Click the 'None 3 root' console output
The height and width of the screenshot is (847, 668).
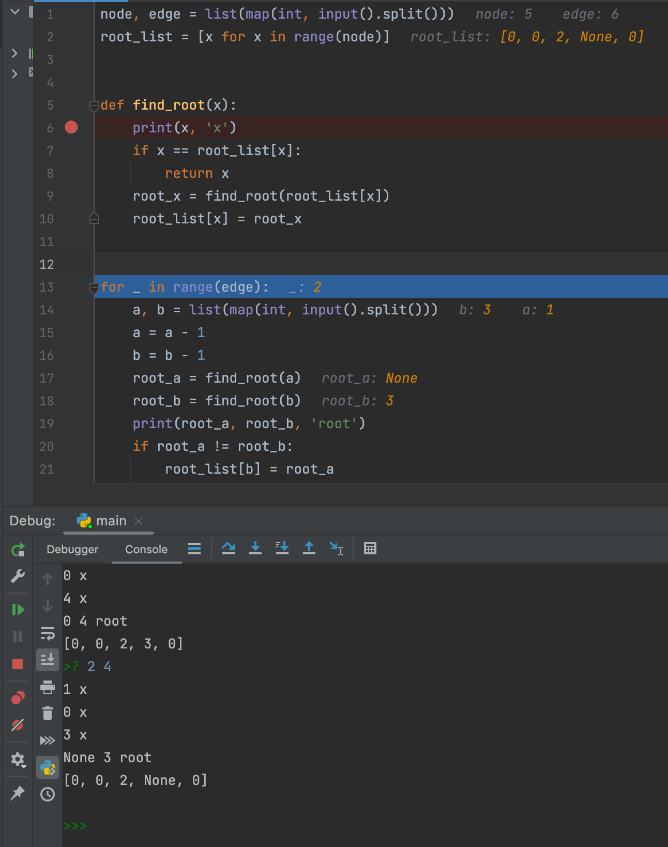(x=108, y=758)
